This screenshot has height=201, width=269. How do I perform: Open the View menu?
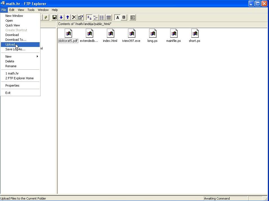[x=21, y=10]
